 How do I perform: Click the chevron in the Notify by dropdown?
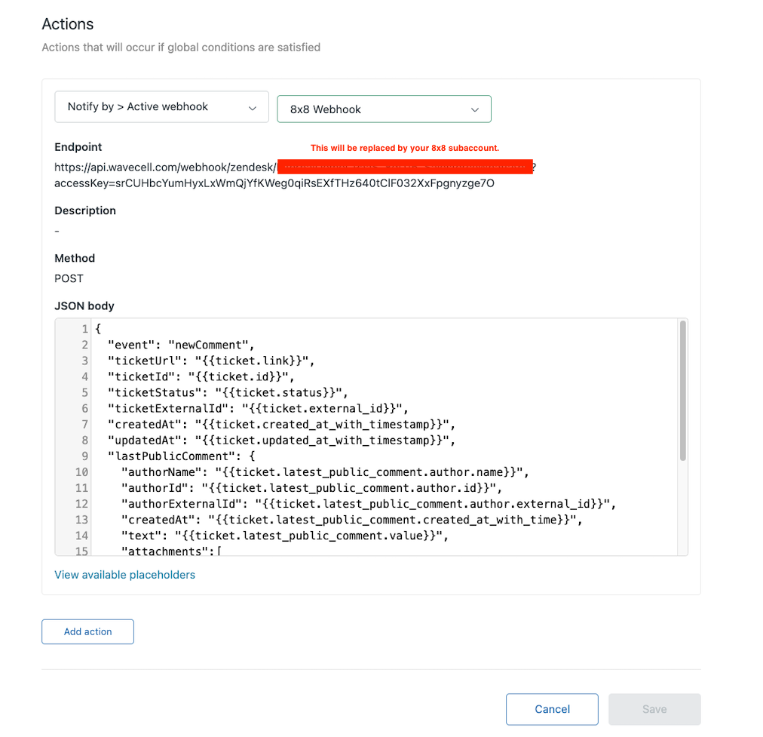[253, 107]
